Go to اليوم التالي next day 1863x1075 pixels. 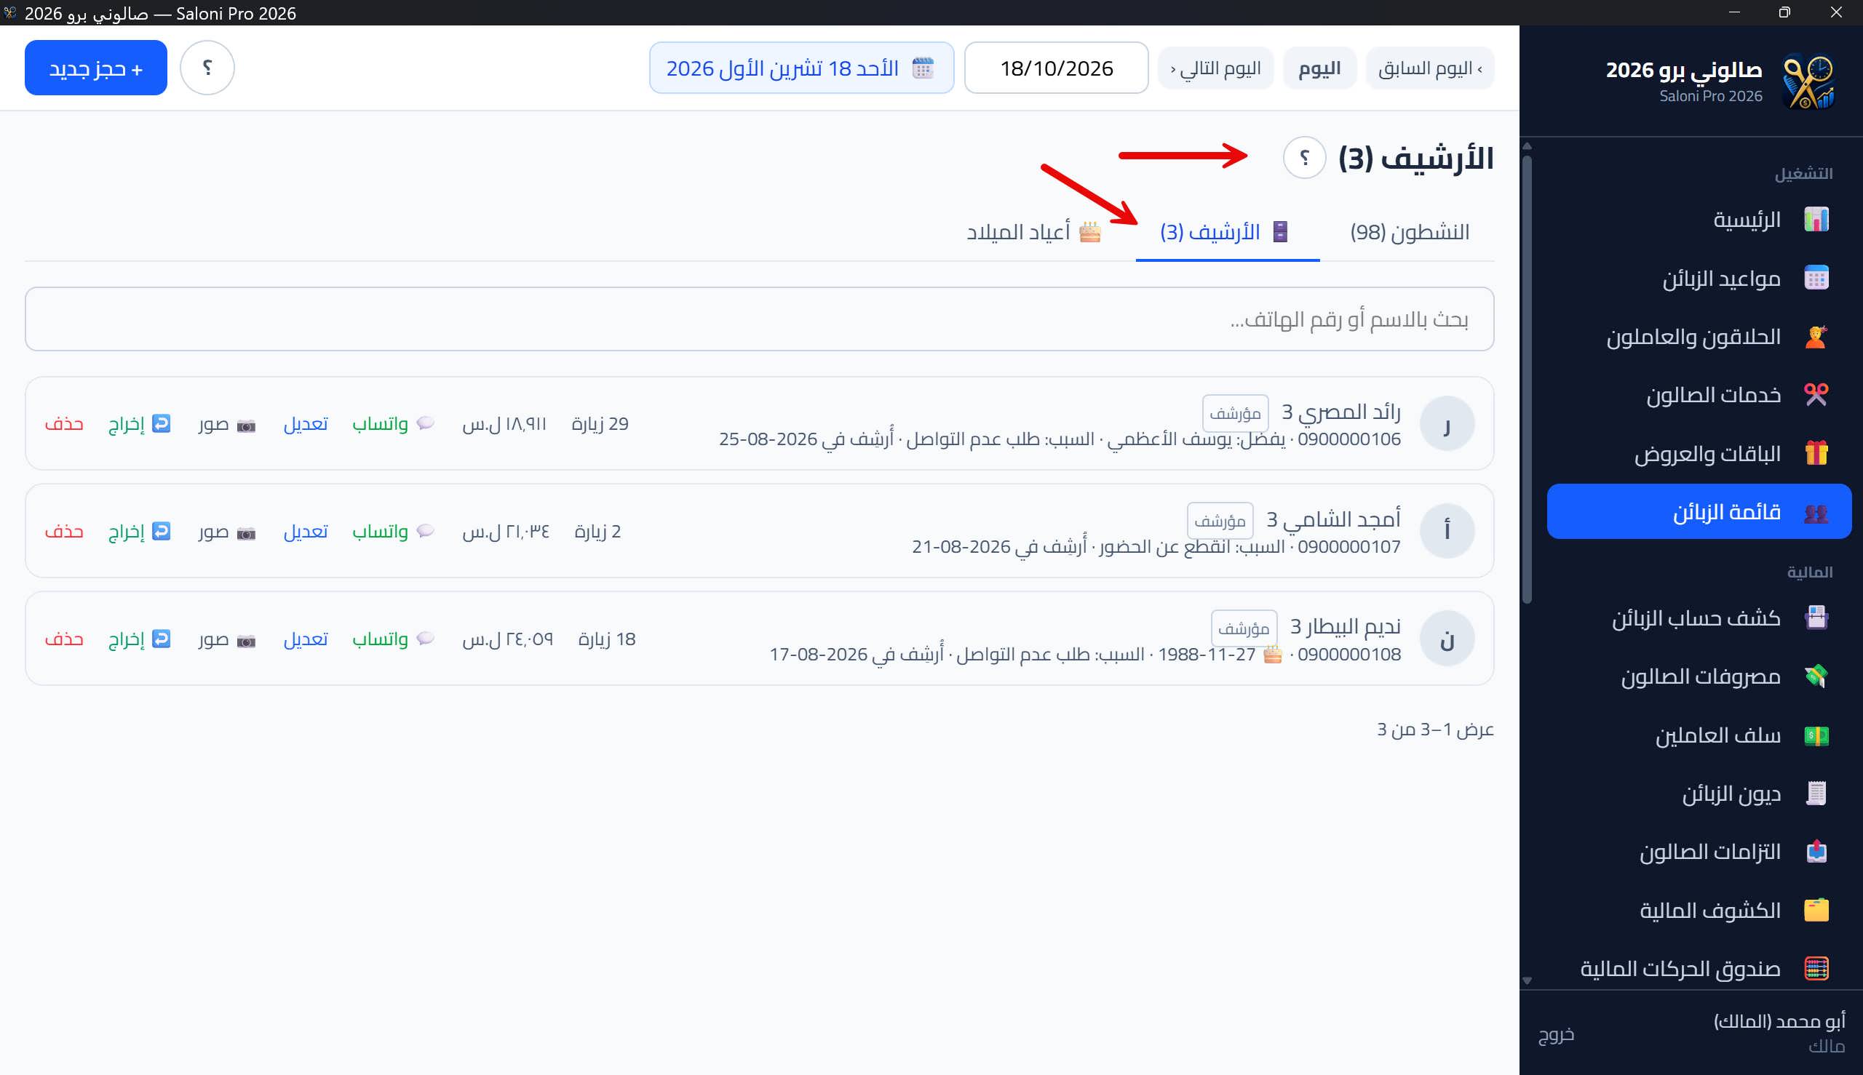pos(1215,68)
